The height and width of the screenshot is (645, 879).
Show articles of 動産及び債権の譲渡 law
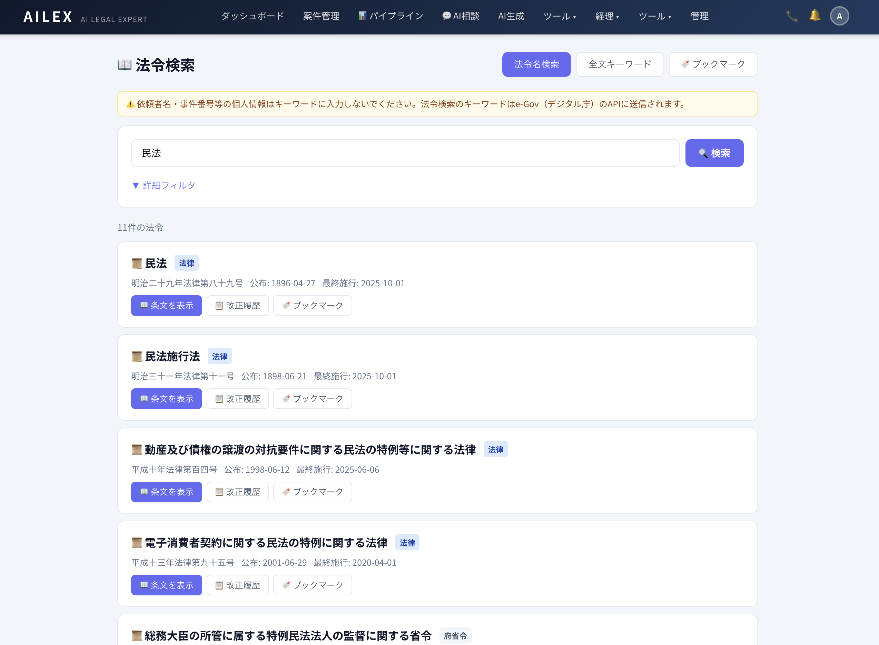pyautogui.click(x=167, y=492)
